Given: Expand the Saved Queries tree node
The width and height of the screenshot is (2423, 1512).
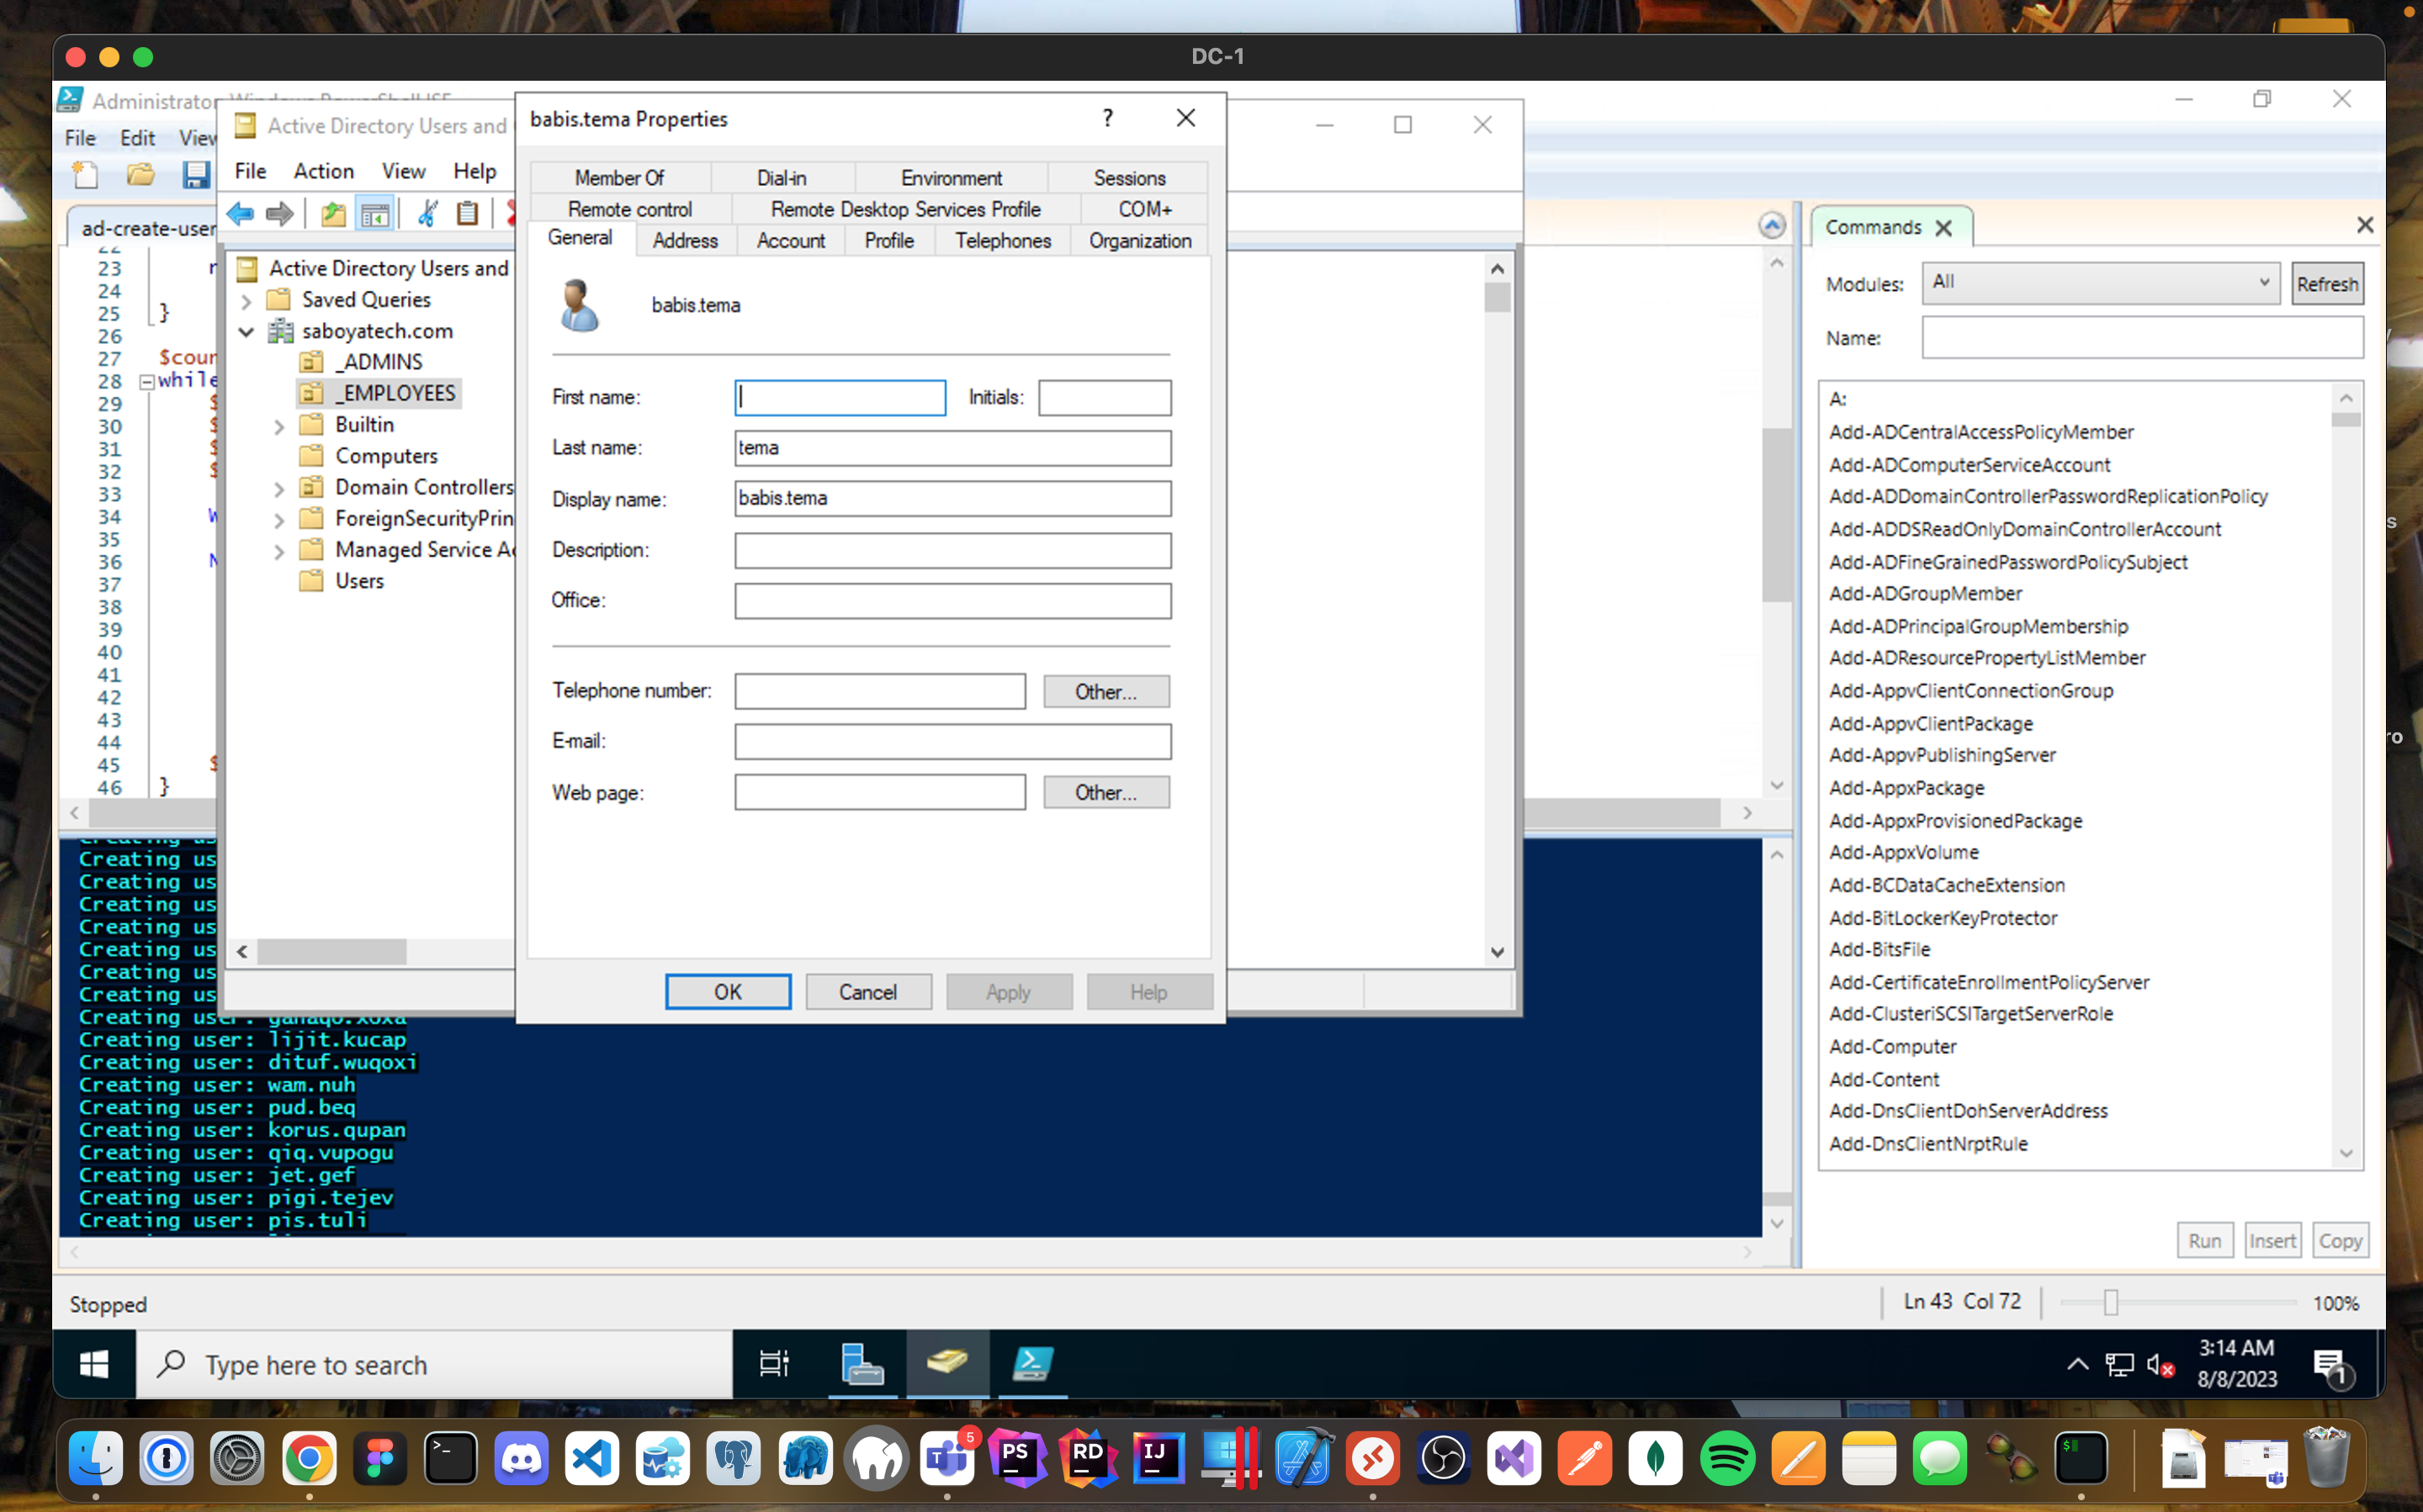Looking at the screenshot, I should pos(247,300).
